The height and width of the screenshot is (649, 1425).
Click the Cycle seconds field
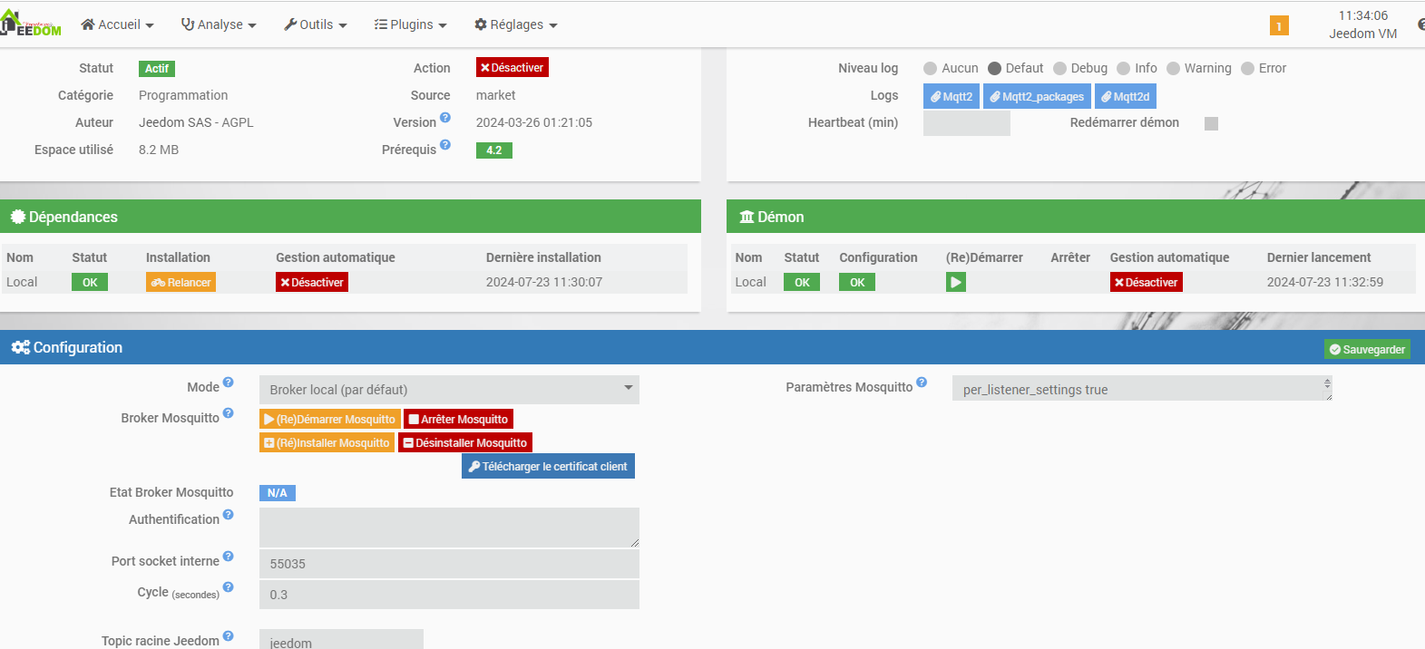tap(449, 595)
